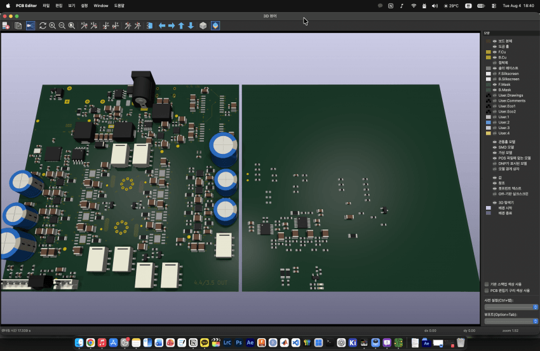
Task: Click the zoom to fit icon
Action: point(72,25)
